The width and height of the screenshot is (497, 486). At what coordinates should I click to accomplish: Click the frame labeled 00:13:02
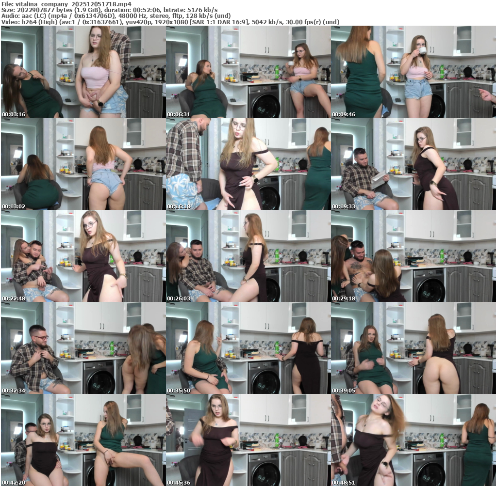click(x=83, y=164)
